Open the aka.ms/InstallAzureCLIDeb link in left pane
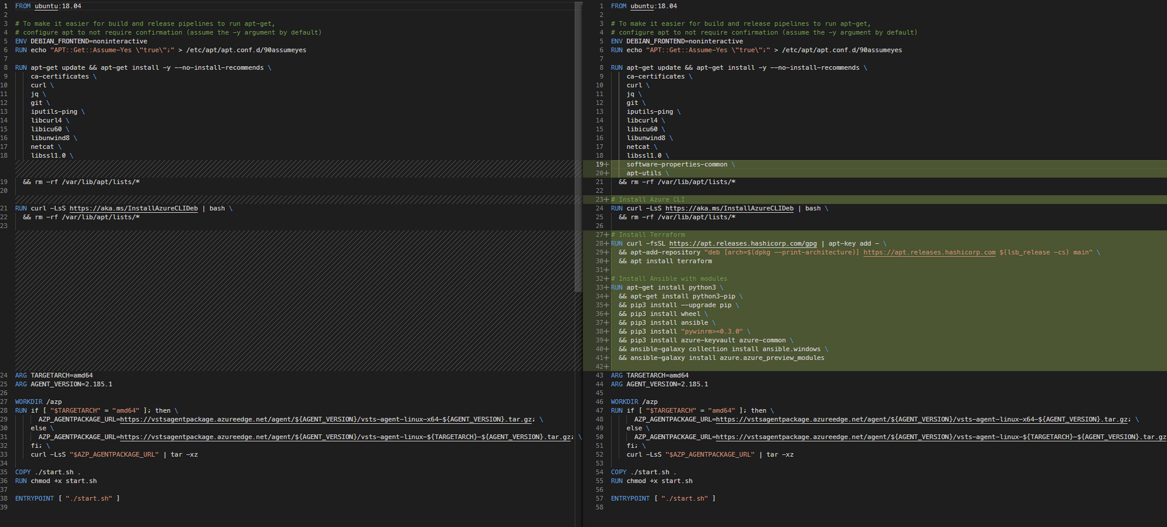Screen dimensions: 1167x527 coord(133,208)
